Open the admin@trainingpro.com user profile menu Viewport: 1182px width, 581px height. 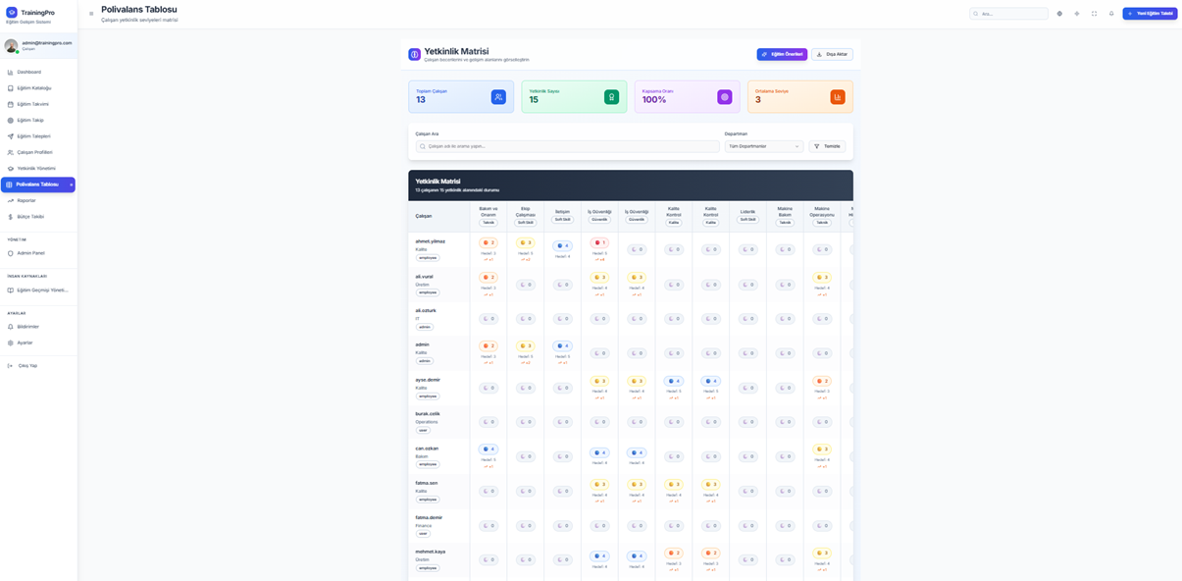tap(39, 45)
